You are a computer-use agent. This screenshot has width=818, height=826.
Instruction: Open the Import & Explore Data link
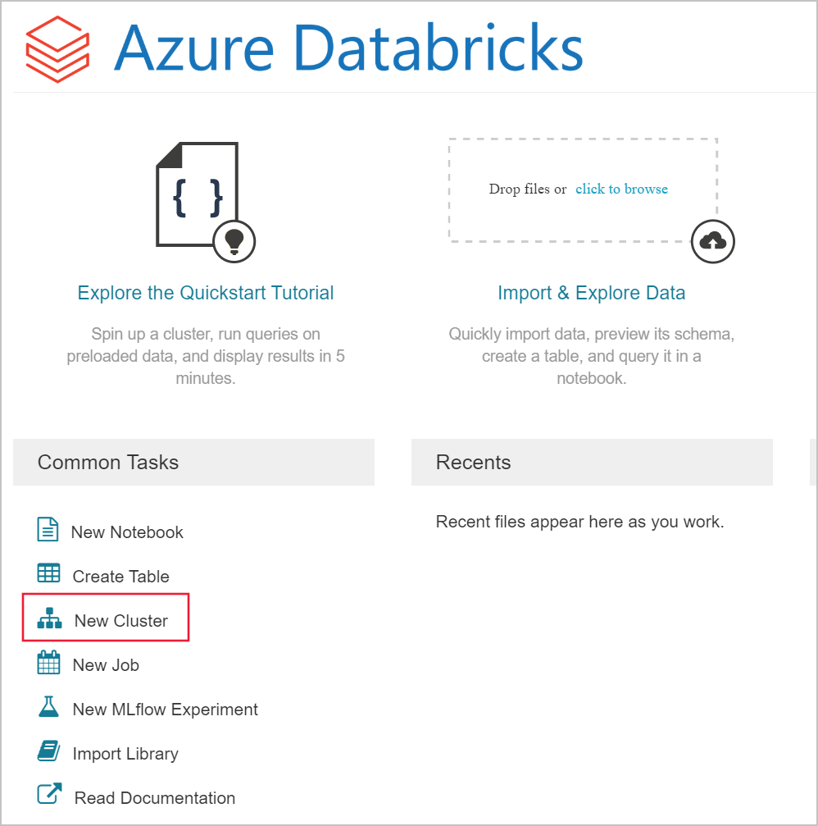(x=591, y=293)
